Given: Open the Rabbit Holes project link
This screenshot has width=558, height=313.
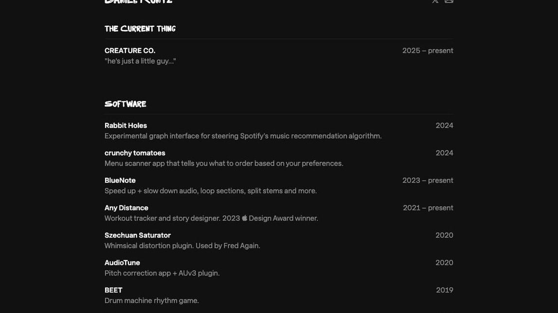Looking at the screenshot, I should [x=126, y=125].
